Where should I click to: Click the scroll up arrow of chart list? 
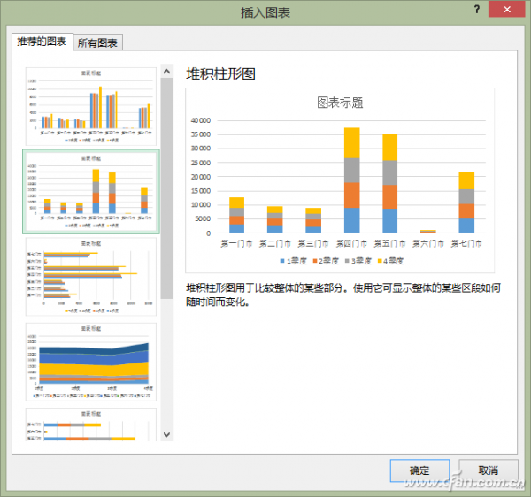pyautogui.click(x=166, y=70)
